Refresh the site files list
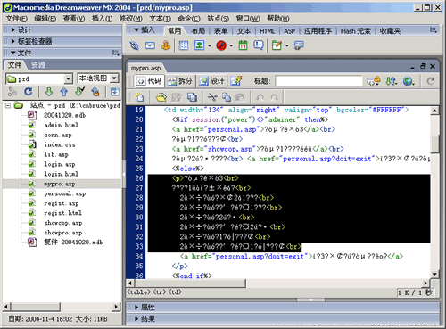446x329 pixels. pyautogui.click(x=29, y=92)
